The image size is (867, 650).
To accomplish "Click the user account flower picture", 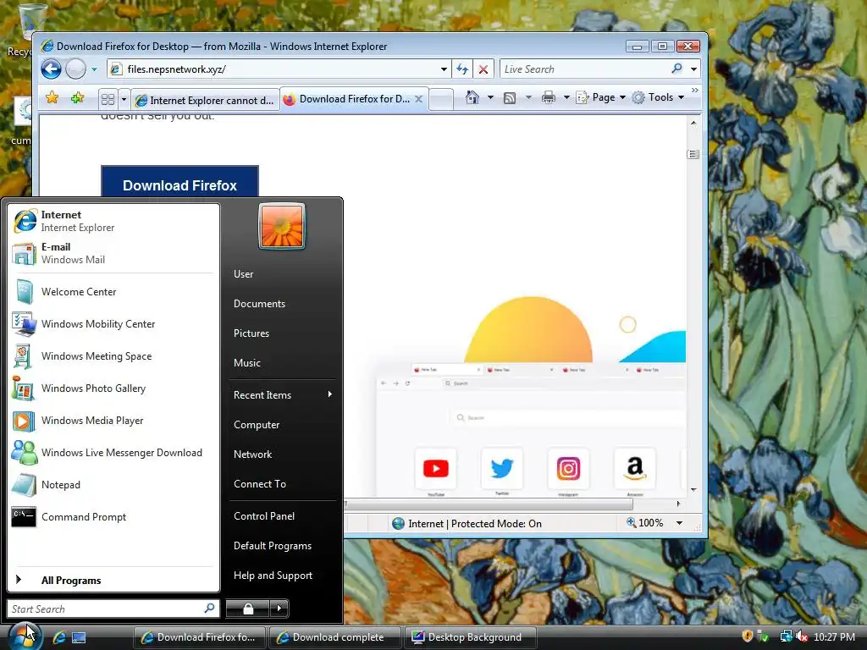I will (x=282, y=226).
